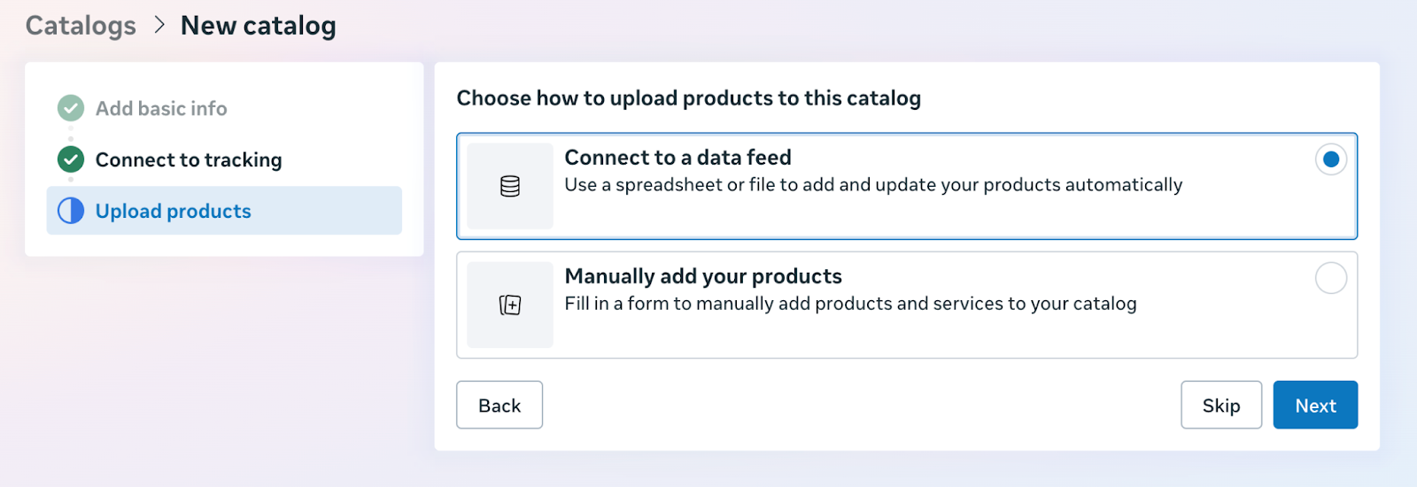Open the Add basic info step
The image size is (1417, 487).
(x=161, y=108)
